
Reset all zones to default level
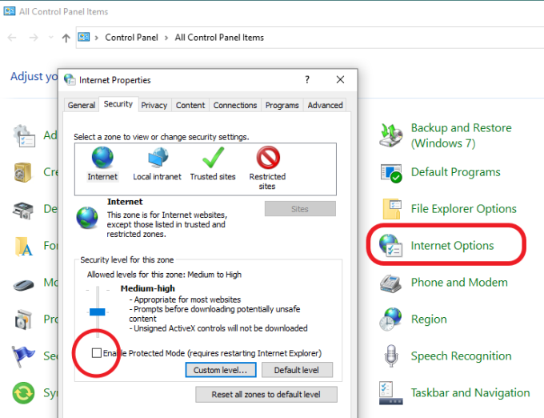click(266, 395)
